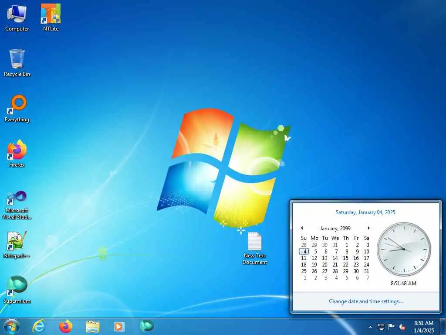
Task: Select December 28 in calendar's first row
Action: [x=304, y=245]
